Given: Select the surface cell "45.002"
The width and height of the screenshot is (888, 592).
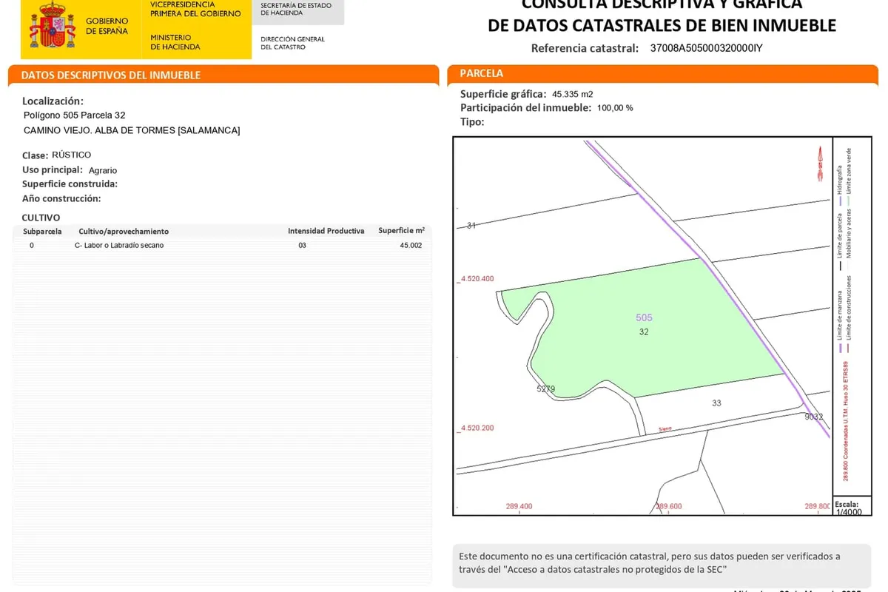Looking at the screenshot, I should (411, 245).
